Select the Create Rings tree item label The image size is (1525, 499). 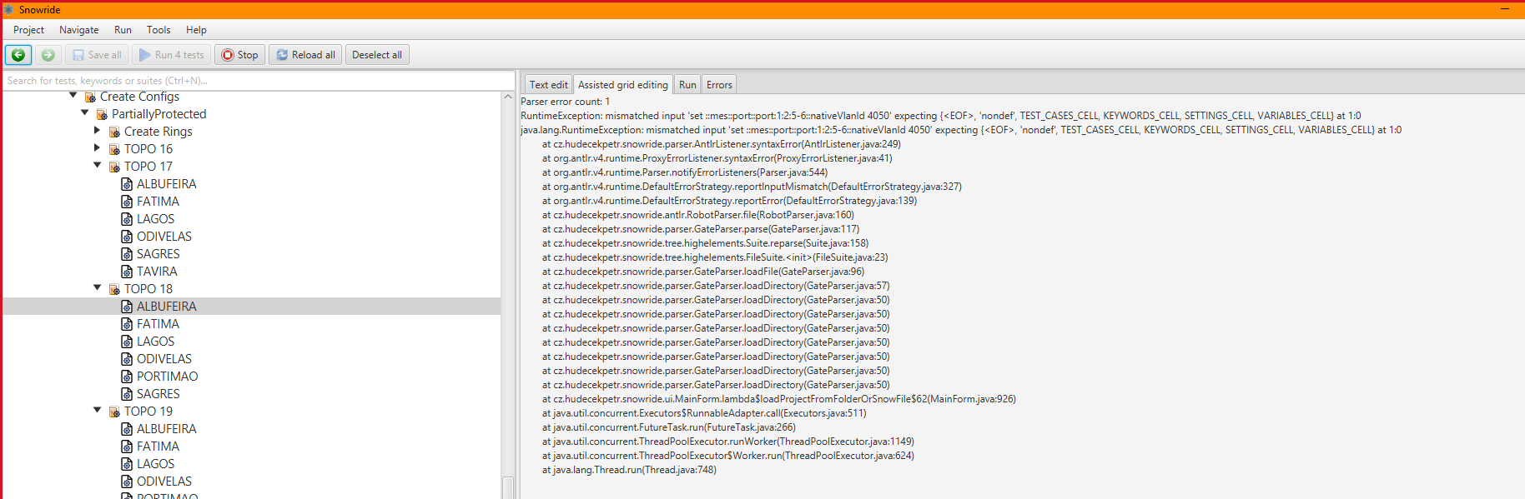point(159,132)
